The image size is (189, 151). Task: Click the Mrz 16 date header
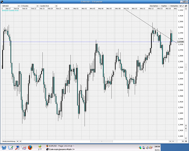[x=168, y=8]
